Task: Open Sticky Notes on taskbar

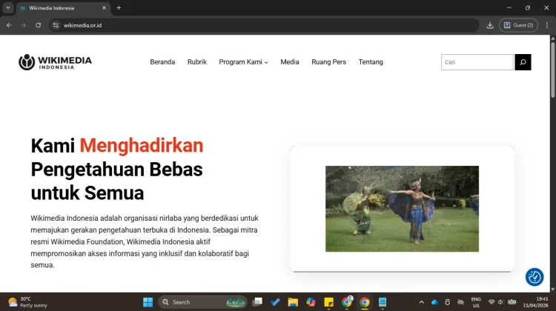Action: 328,302
